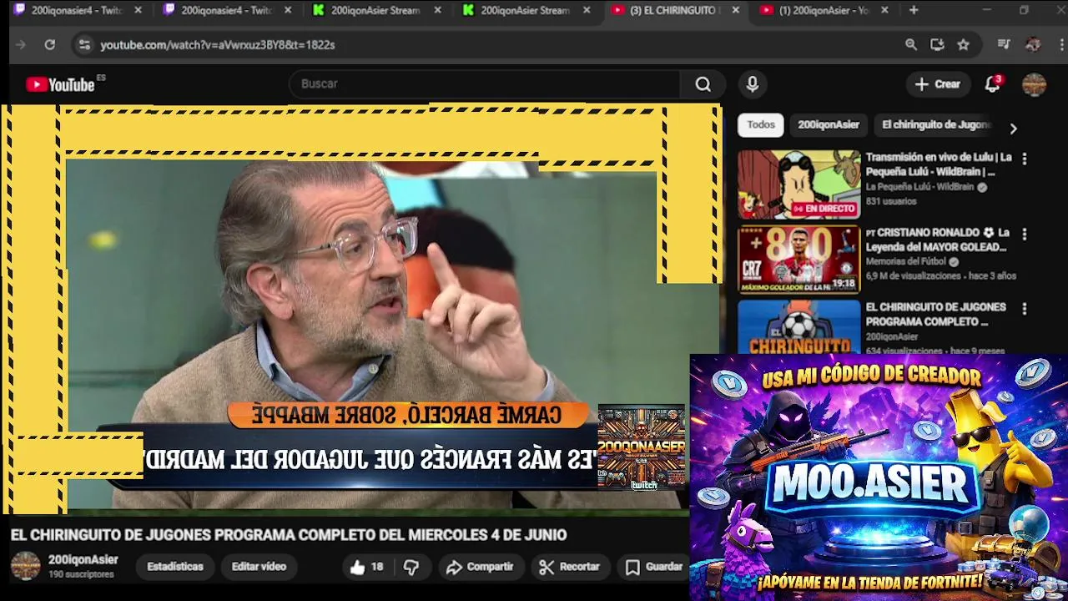Image resolution: width=1068 pixels, height=601 pixels.
Task: Open the Cristiano Ronaldo video thumbnail
Action: click(x=798, y=260)
